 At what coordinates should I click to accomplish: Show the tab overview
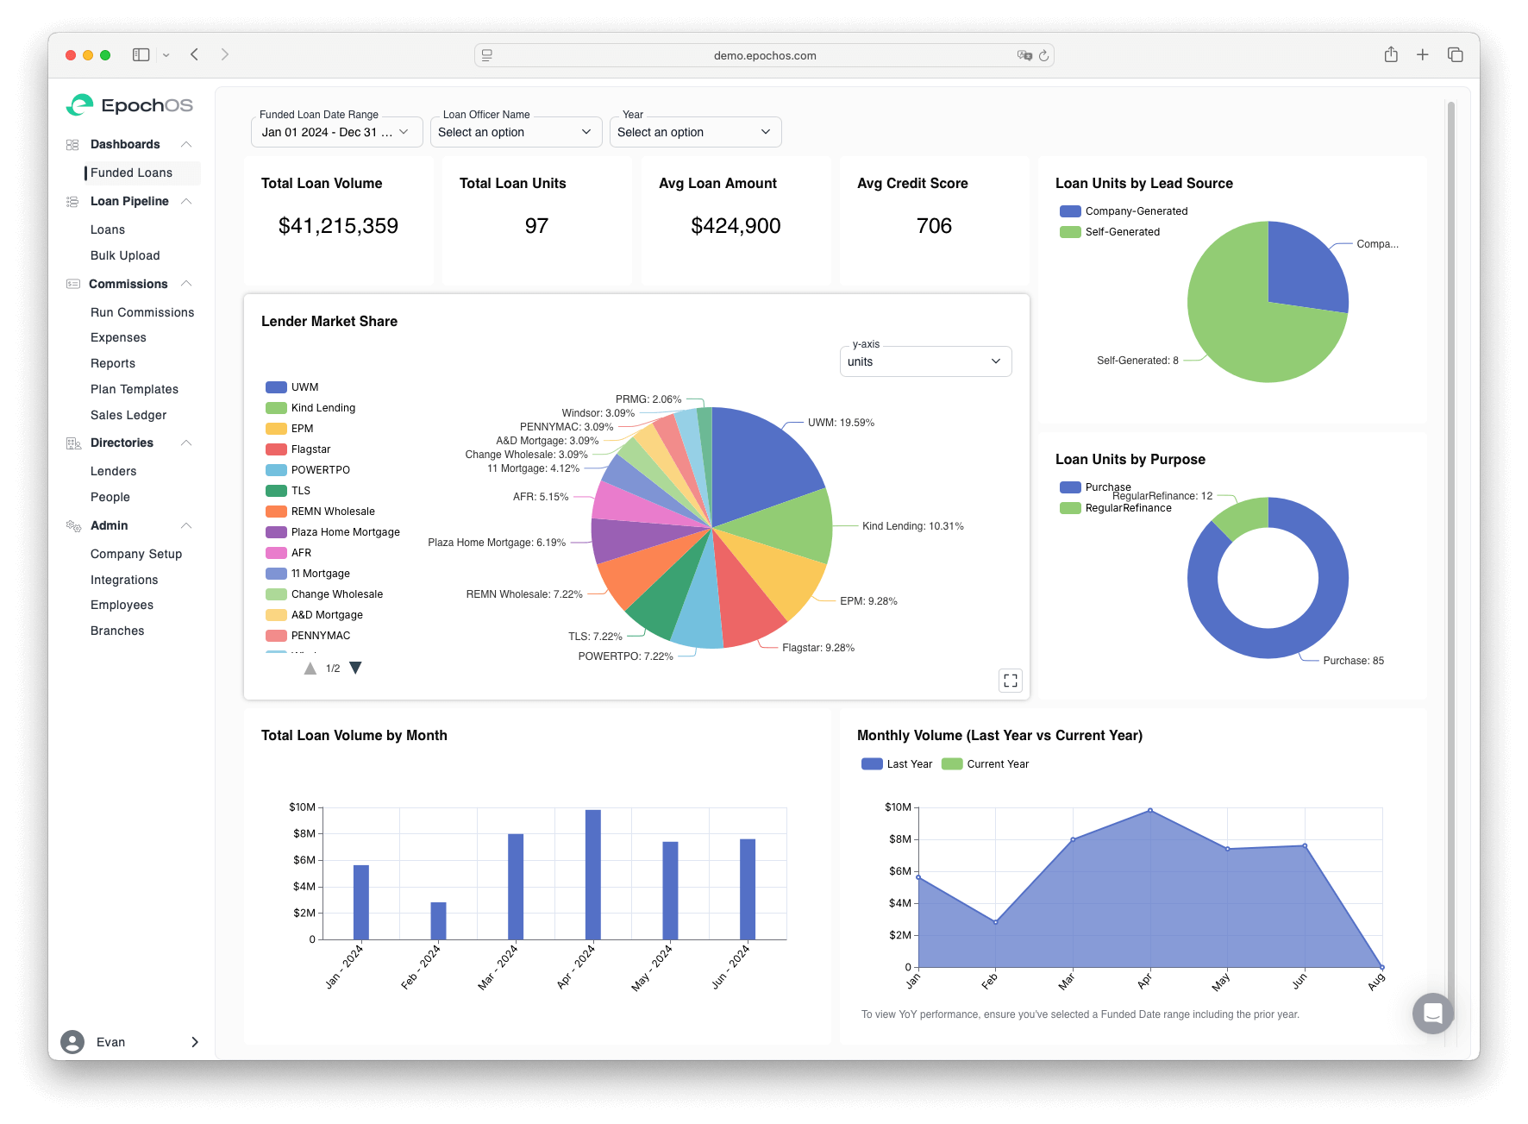(x=1456, y=54)
